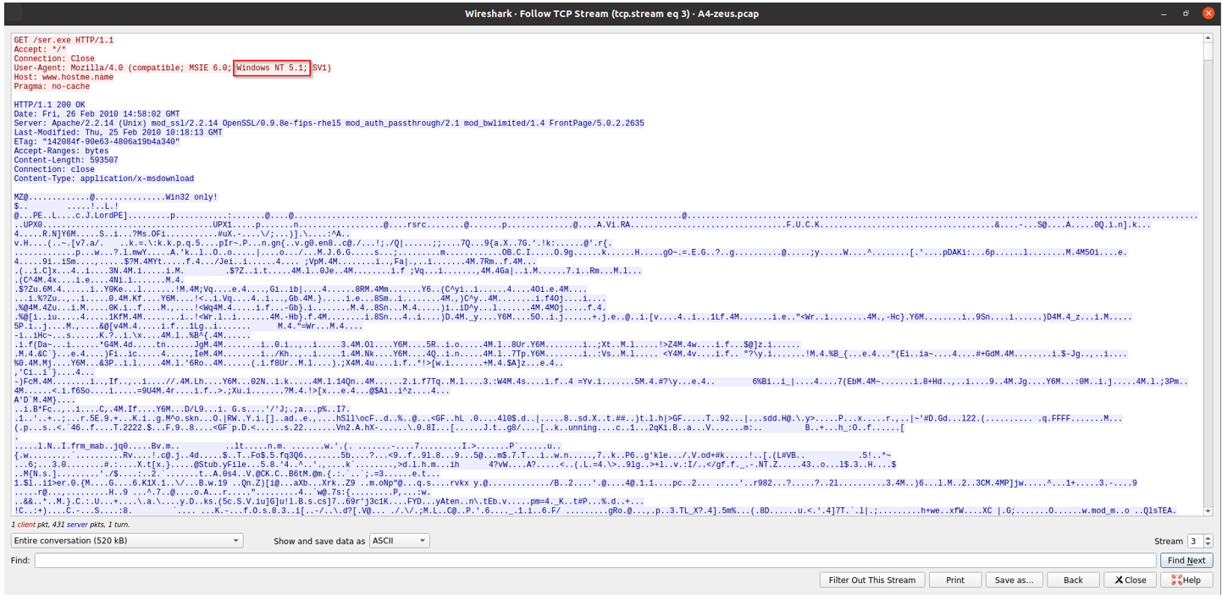Click the 'Content-Length: 593507' line

click(x=66, y=160)
